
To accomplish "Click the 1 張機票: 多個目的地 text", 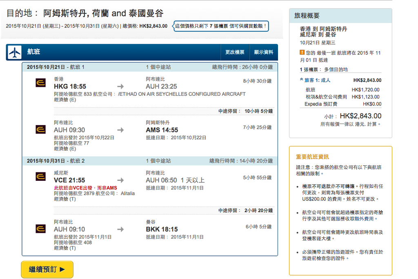I will tap(324, 69).
